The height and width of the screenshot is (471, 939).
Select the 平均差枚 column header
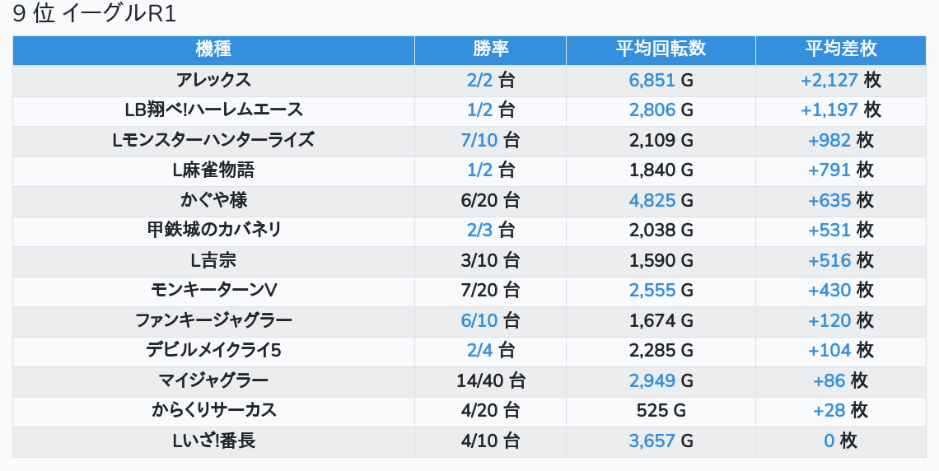point(841,50)
